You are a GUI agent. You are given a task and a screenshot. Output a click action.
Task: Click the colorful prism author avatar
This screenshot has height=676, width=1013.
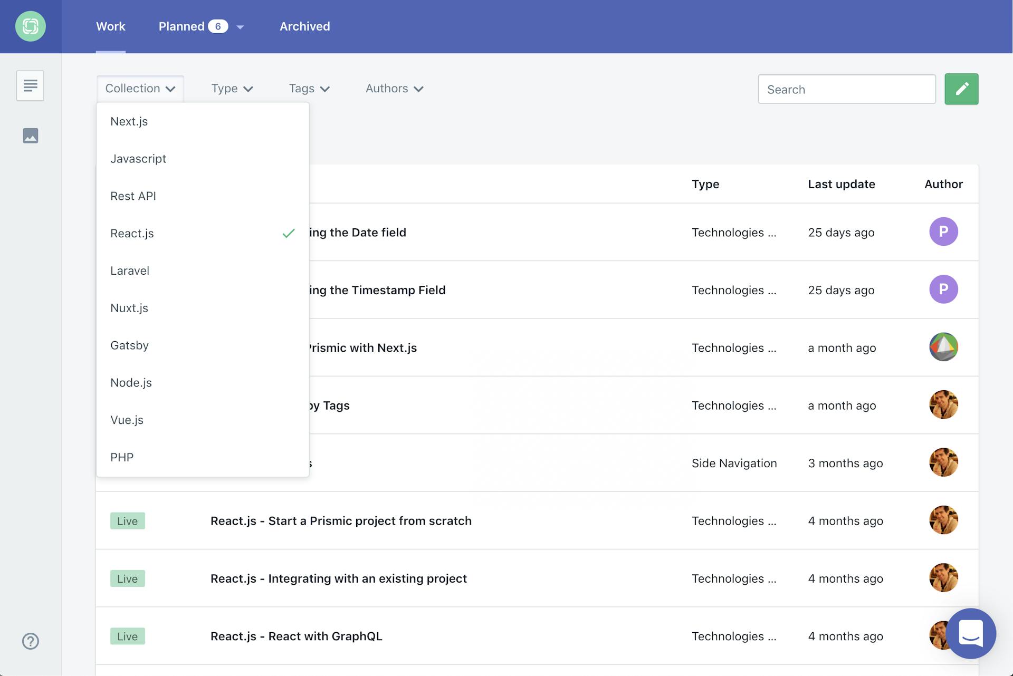(x=943, y=347)
